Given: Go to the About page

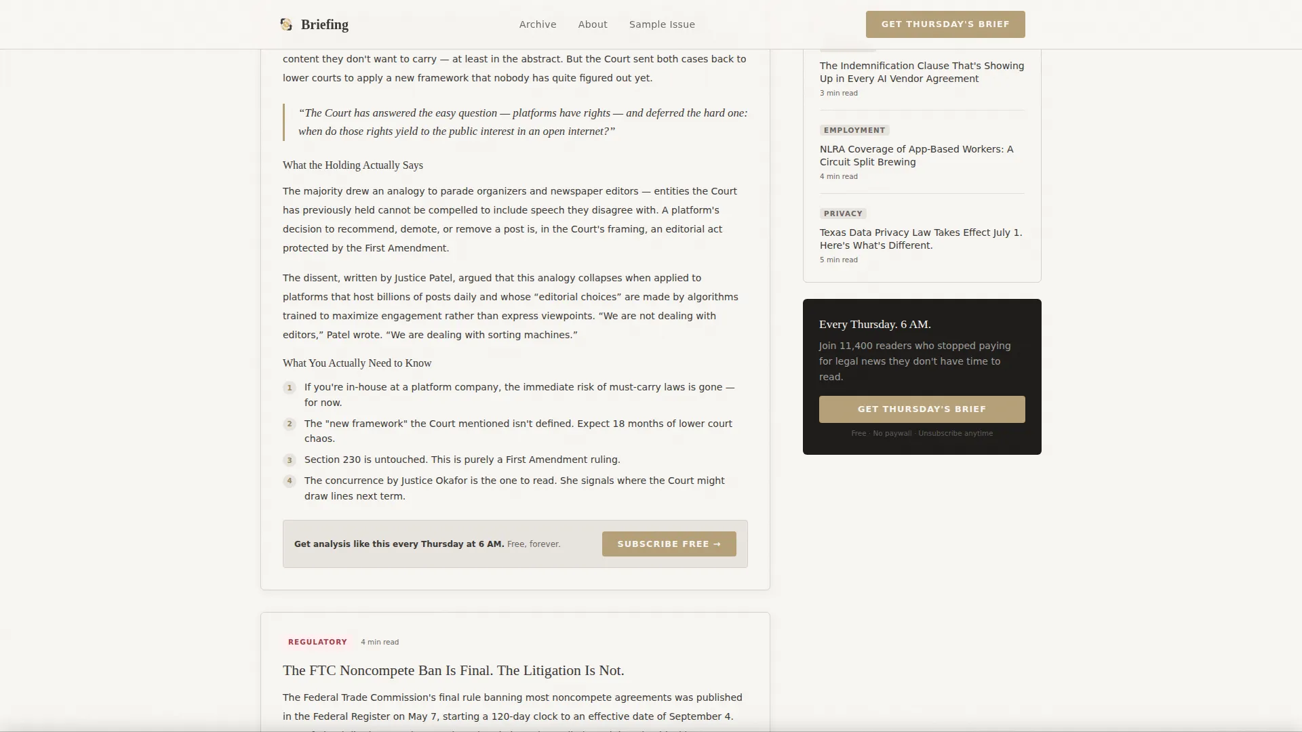Looking at the screenshot, I should point(593,24).
